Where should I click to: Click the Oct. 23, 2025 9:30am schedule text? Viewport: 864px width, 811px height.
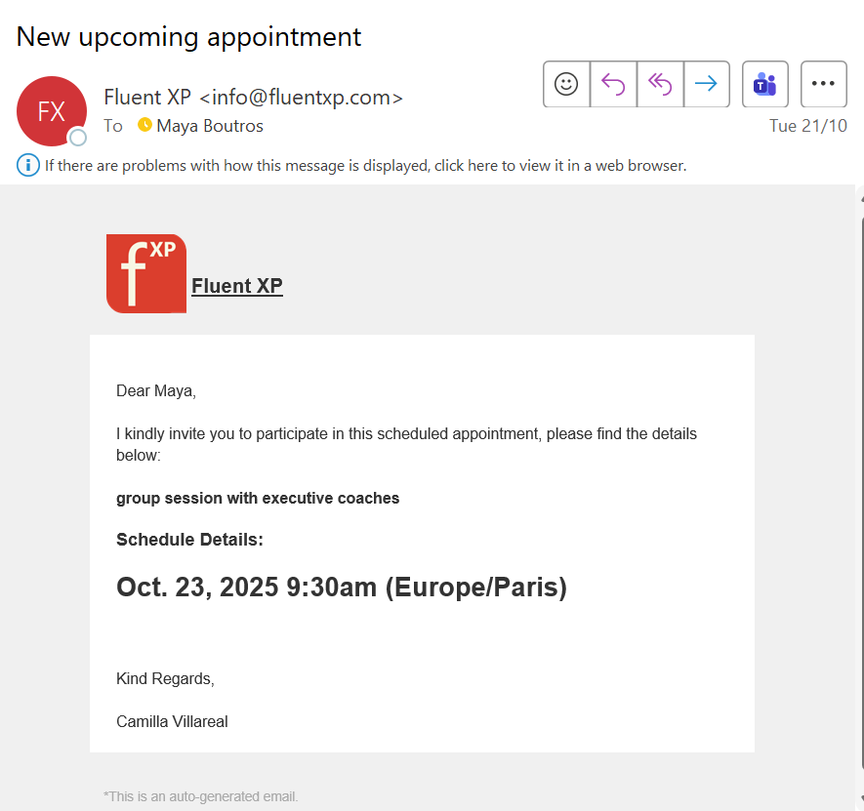342,588
